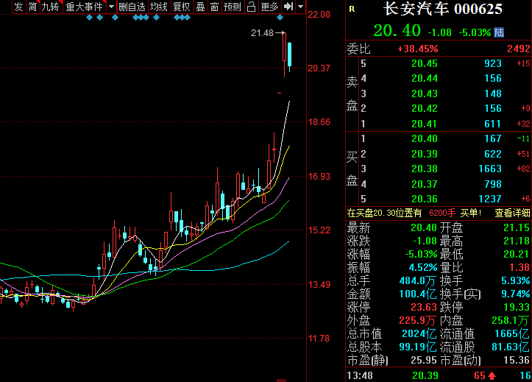Click 总市值 value 2024亿

(419, 334)
